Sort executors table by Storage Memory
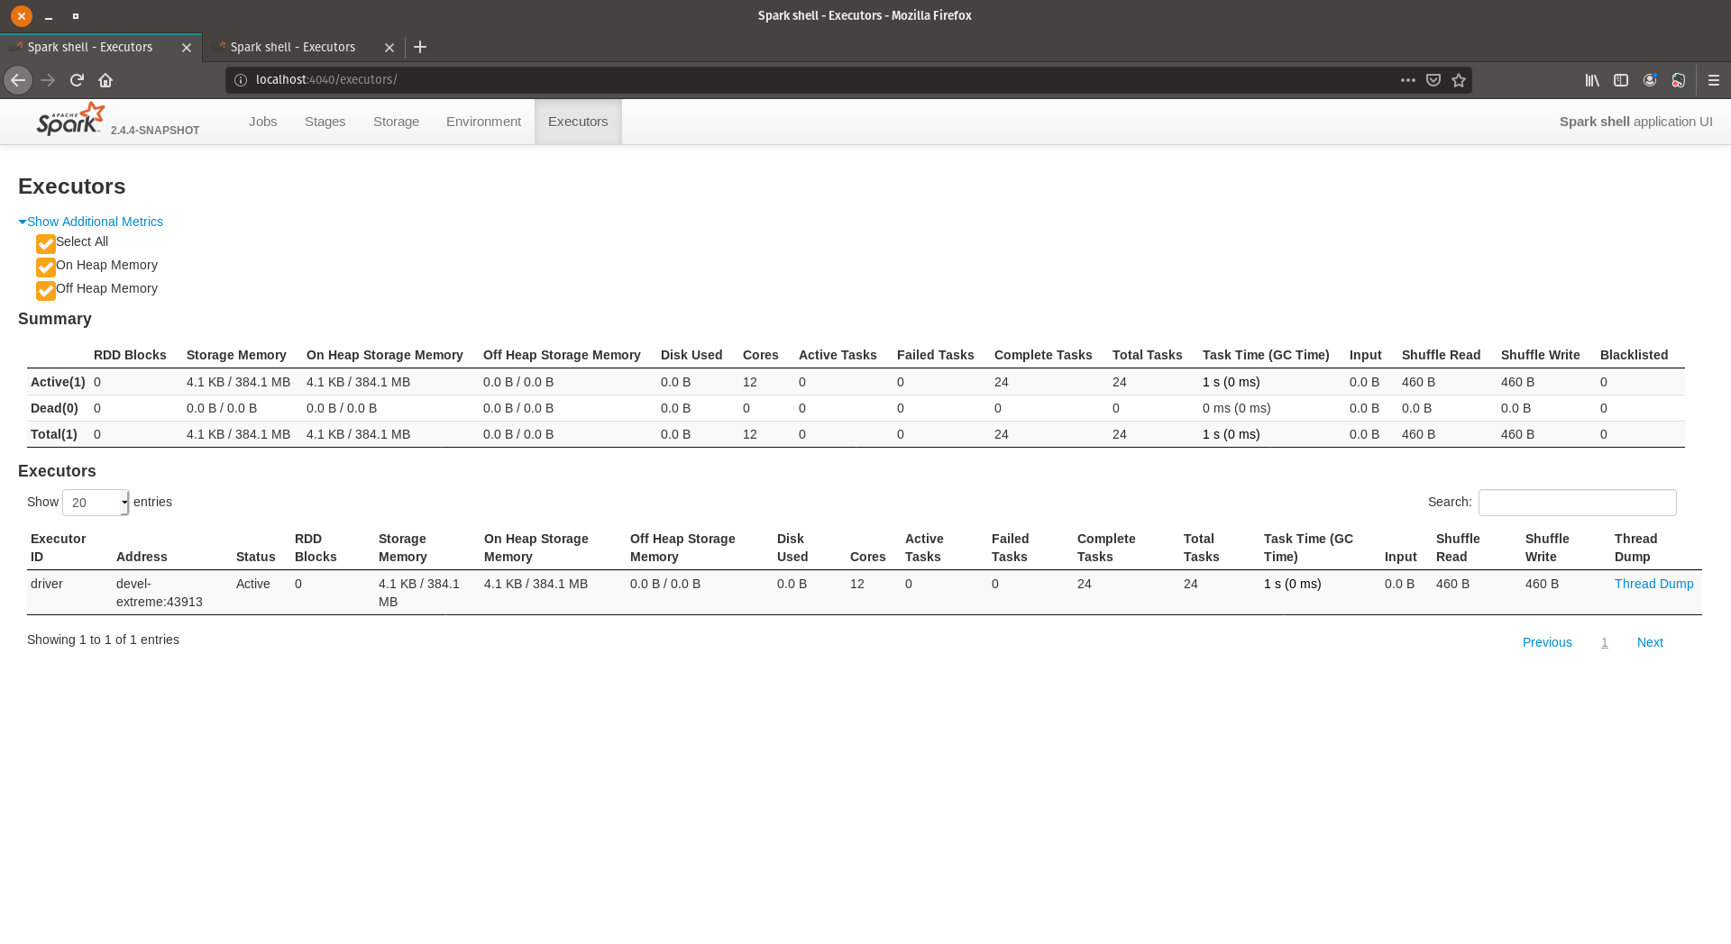 403,548
